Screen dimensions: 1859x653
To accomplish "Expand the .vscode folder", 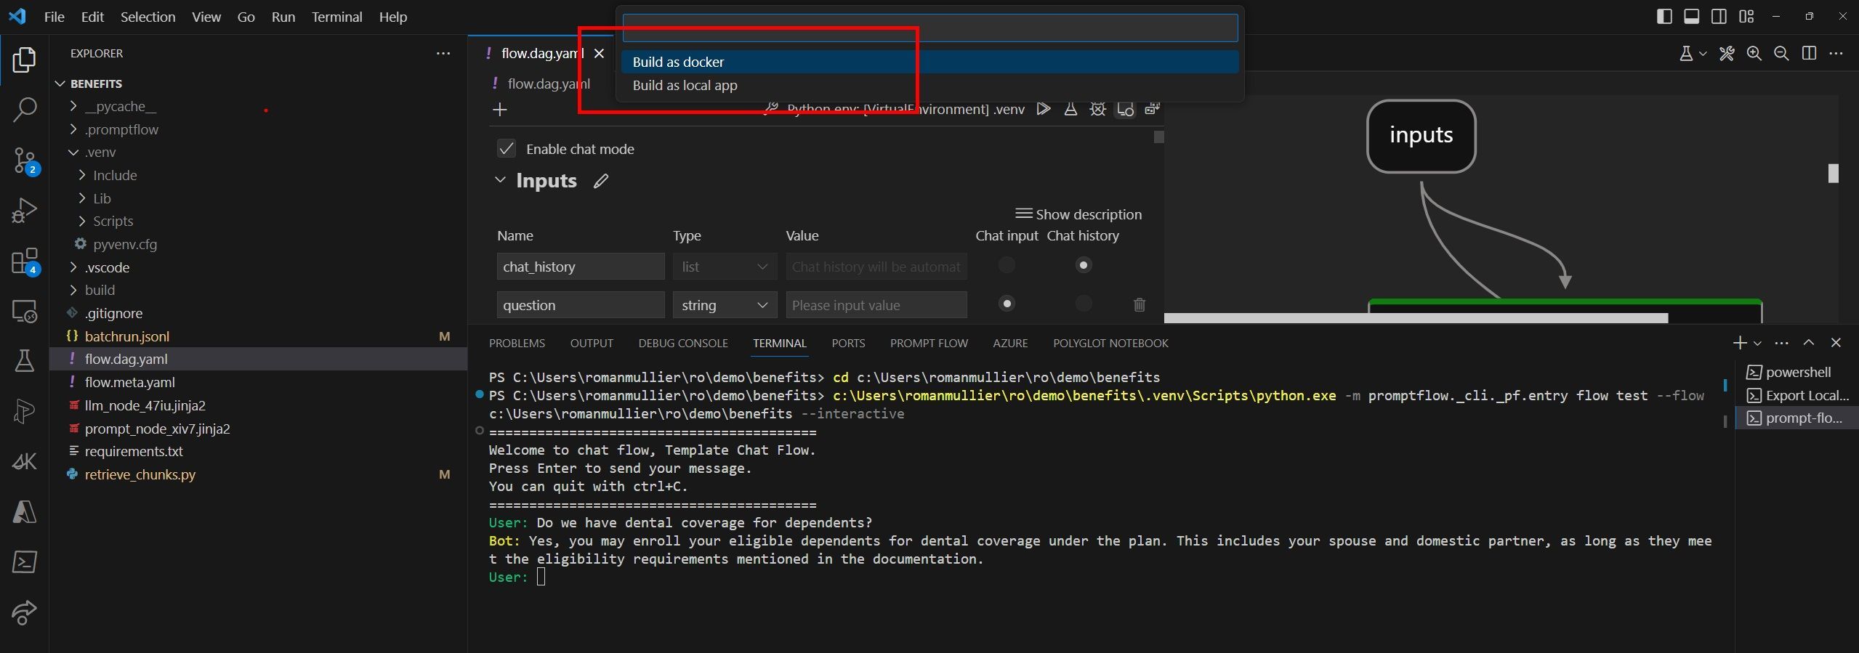I will pyautogui.click(x=73, y=268).
